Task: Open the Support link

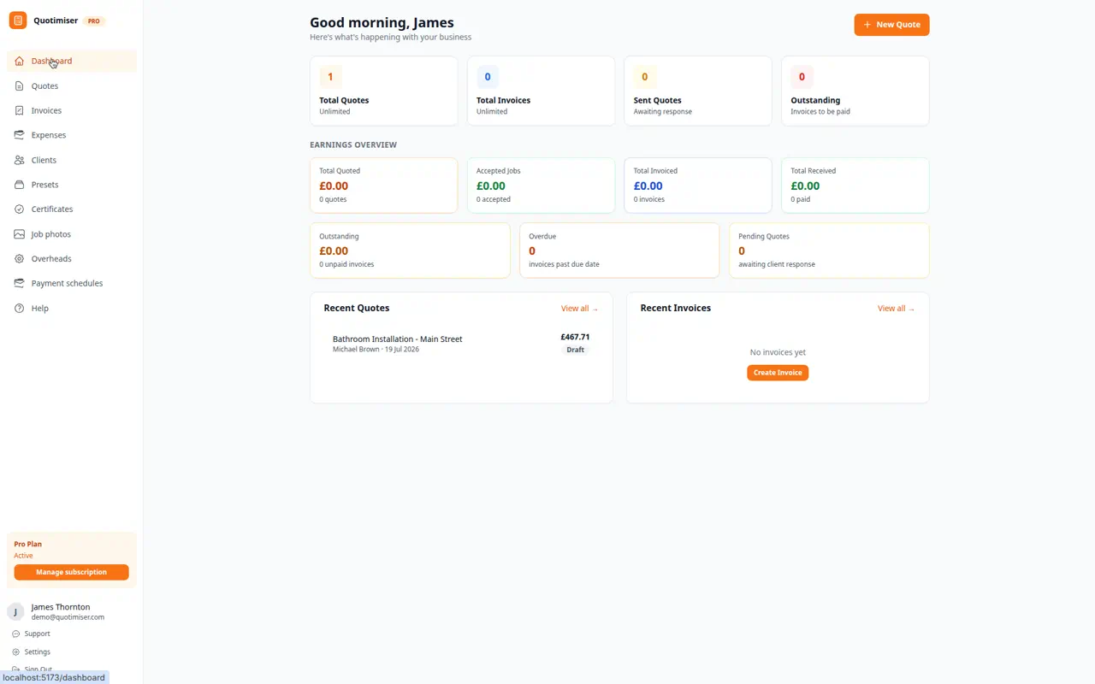Action: (37, 634)
